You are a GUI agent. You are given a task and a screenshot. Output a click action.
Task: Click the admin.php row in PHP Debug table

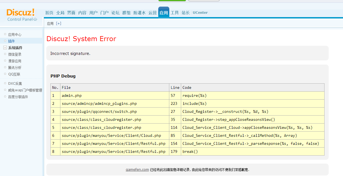pyautogui.click(x=71, y=95)
